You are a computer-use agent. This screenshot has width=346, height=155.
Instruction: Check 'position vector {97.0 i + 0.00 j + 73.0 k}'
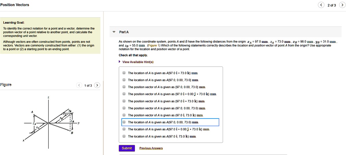tap(124, 94)
